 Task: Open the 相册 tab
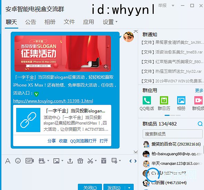coord(50,22)
